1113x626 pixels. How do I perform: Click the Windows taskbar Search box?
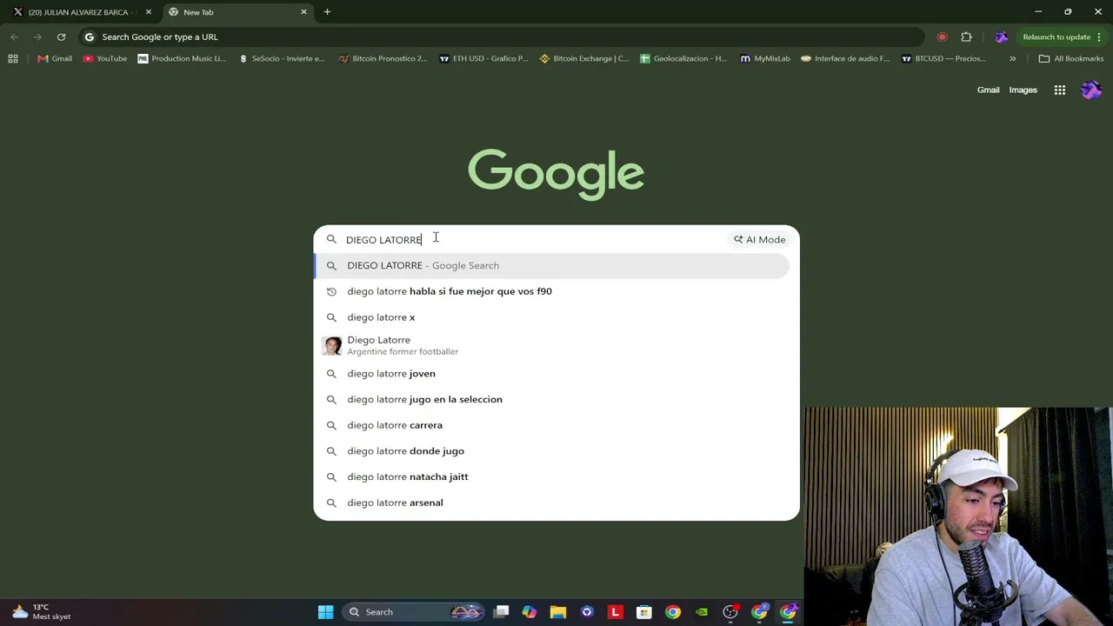(x=415, y=612)
